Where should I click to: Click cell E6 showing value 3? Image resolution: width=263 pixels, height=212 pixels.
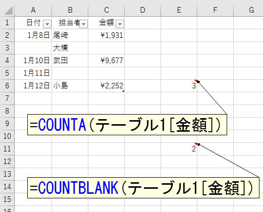point(179,86)
